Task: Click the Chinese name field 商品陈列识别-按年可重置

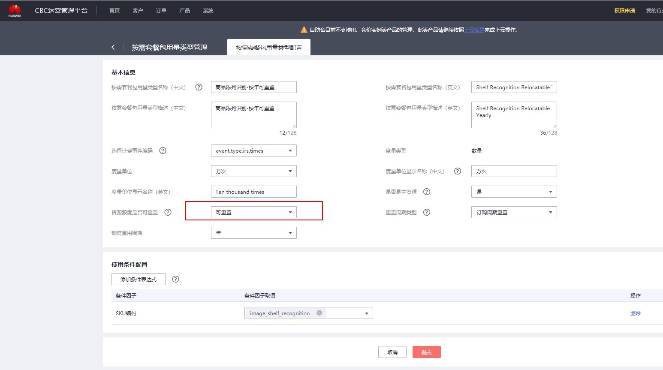Action: pyautogui.click(x=254, y=87)
